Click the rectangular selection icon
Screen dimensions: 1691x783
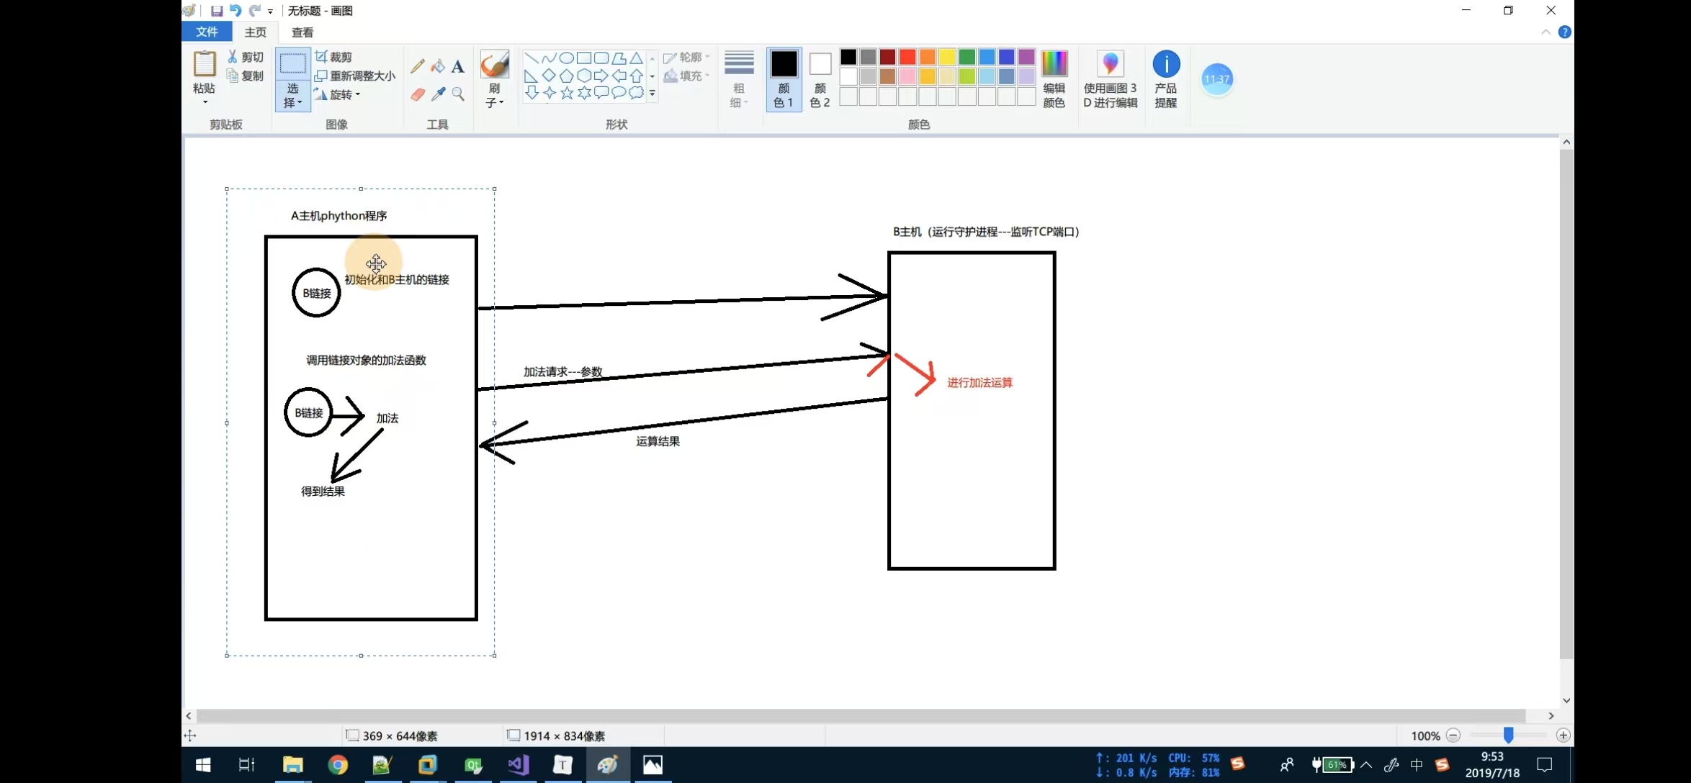coord(292,64)
